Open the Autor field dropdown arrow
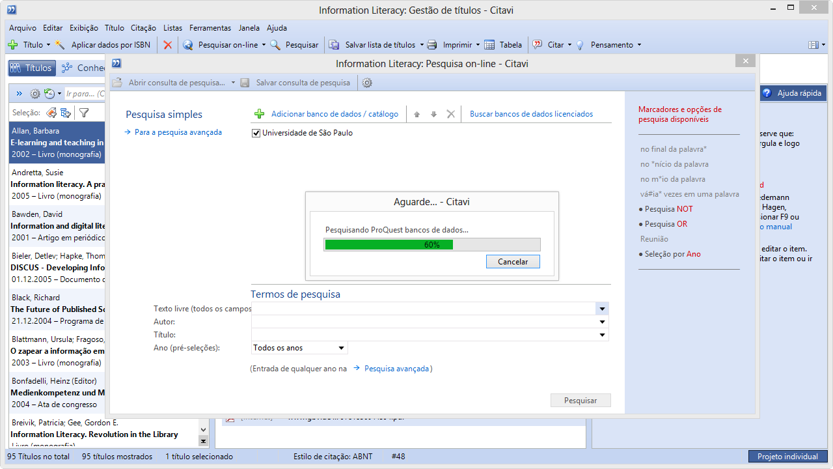This screenshot has width=833, height=469. point(603,322)
